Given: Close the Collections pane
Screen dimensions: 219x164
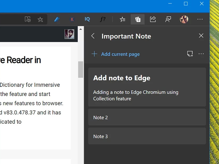Looking at the screenshot, I should click(x=201, y=36).
